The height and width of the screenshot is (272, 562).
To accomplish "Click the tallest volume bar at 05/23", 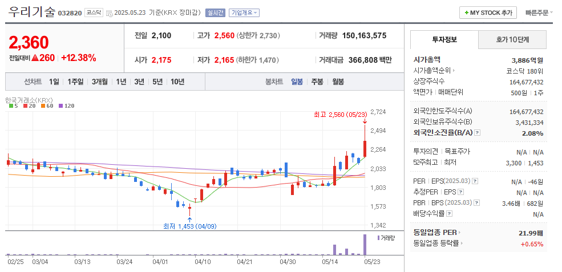I will click(365, 245).
